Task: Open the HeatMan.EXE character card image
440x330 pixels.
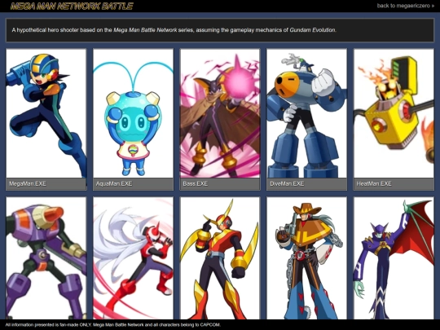Action: pos(394,113)
